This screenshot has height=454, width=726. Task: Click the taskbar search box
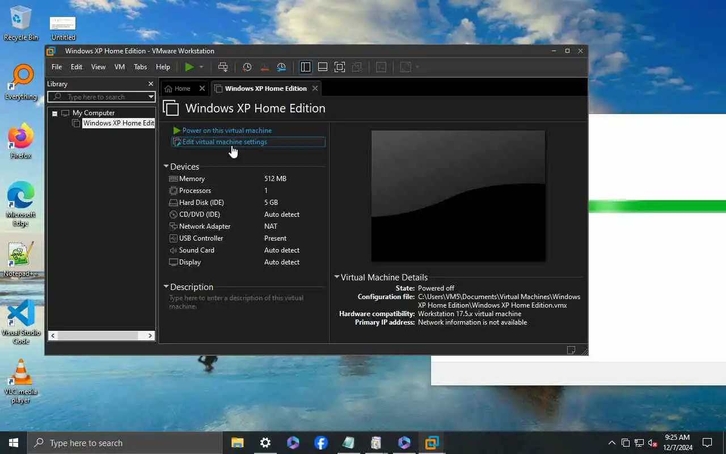tap(125, 443)
